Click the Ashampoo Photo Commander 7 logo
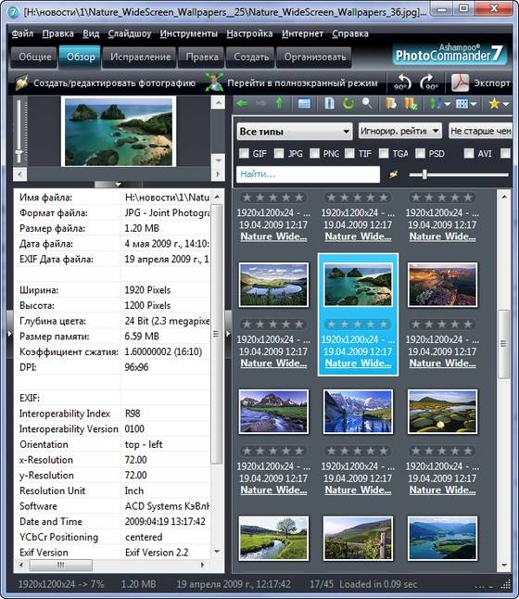The width and height of the screenshot is (519, 599). click(x=449, y=54)
